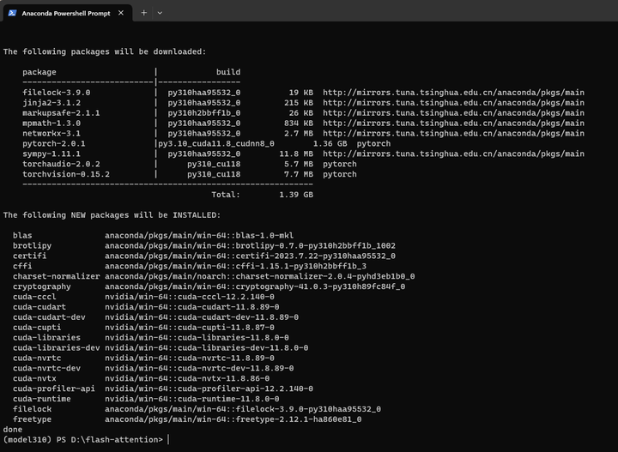Screen dimensions: 618x452
Task: Click the mpmath-1.3.0 mirror URL
Action: (x=453, y=124)
